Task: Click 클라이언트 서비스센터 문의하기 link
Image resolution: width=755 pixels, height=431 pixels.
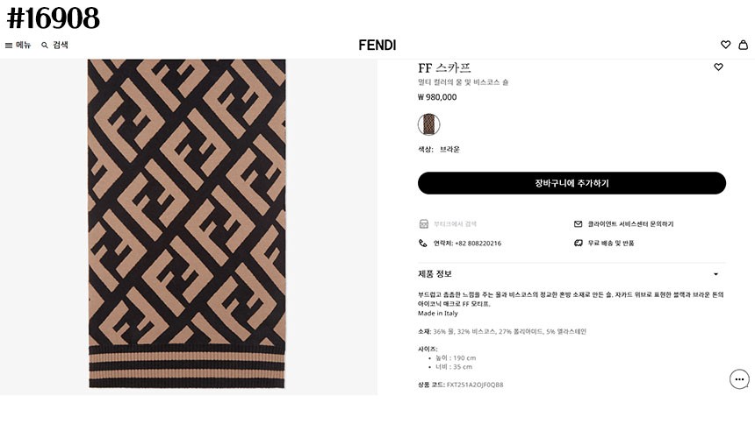Action: click(x=630, y=224)
